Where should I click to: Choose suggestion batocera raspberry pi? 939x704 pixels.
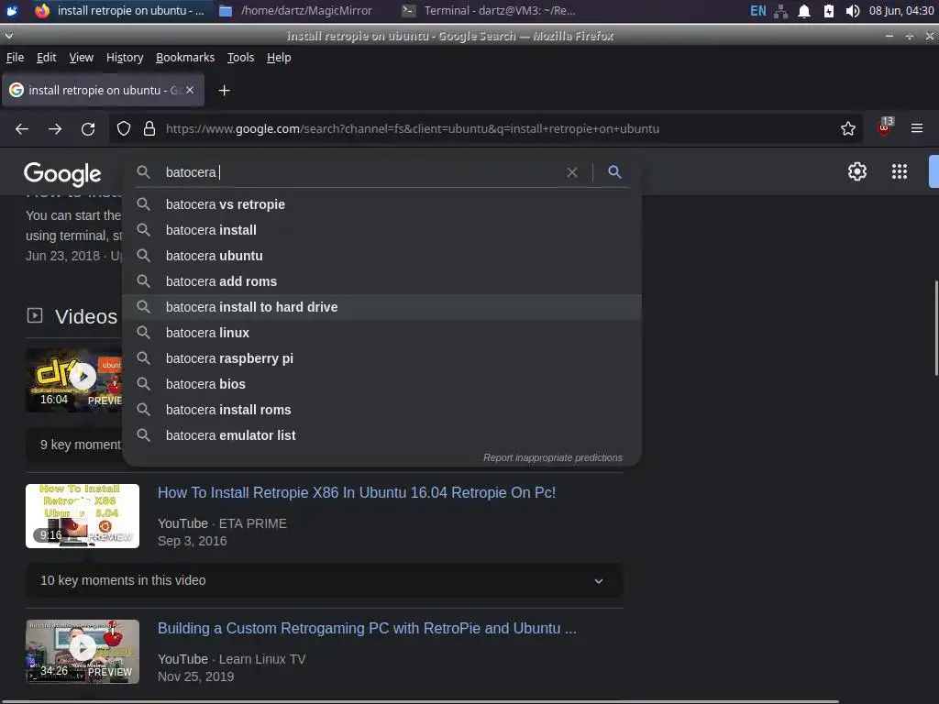[381, 358]
